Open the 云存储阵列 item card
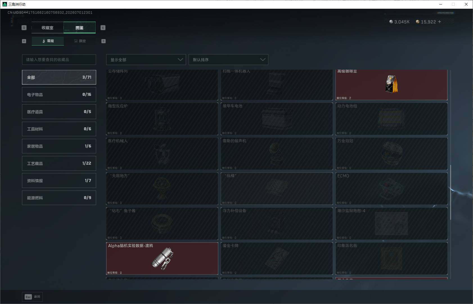 (x=162, y=85)
